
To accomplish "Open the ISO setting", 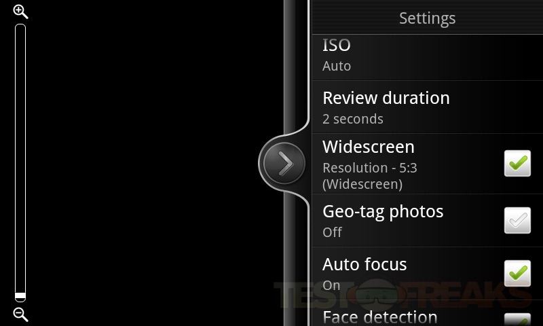I will [x=428, y=58].
